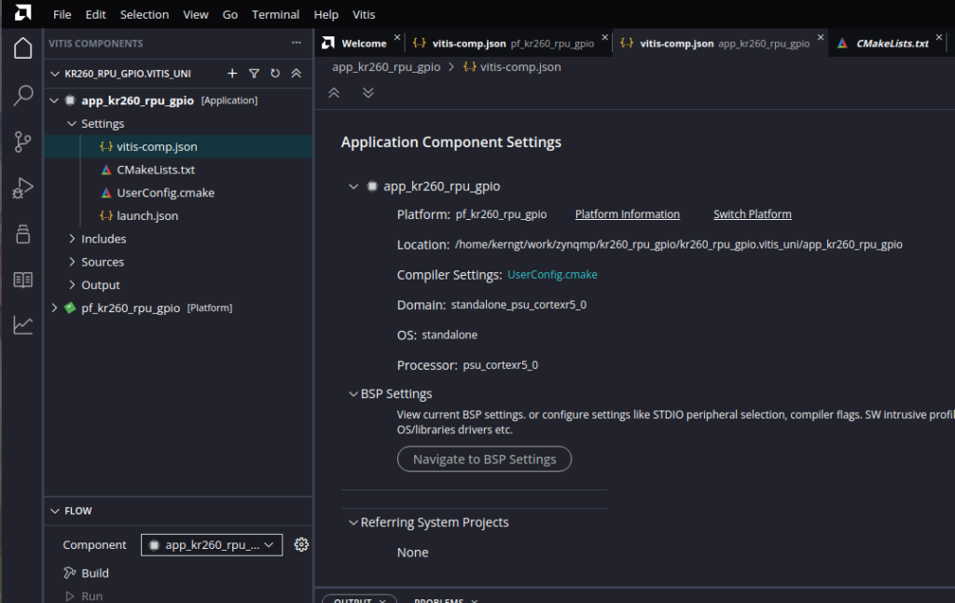Close the CMakeLists.txt tab
Image resolution: width=955 pixels, height=603 pixels.
pyautogui.click(x=939, y=37)
